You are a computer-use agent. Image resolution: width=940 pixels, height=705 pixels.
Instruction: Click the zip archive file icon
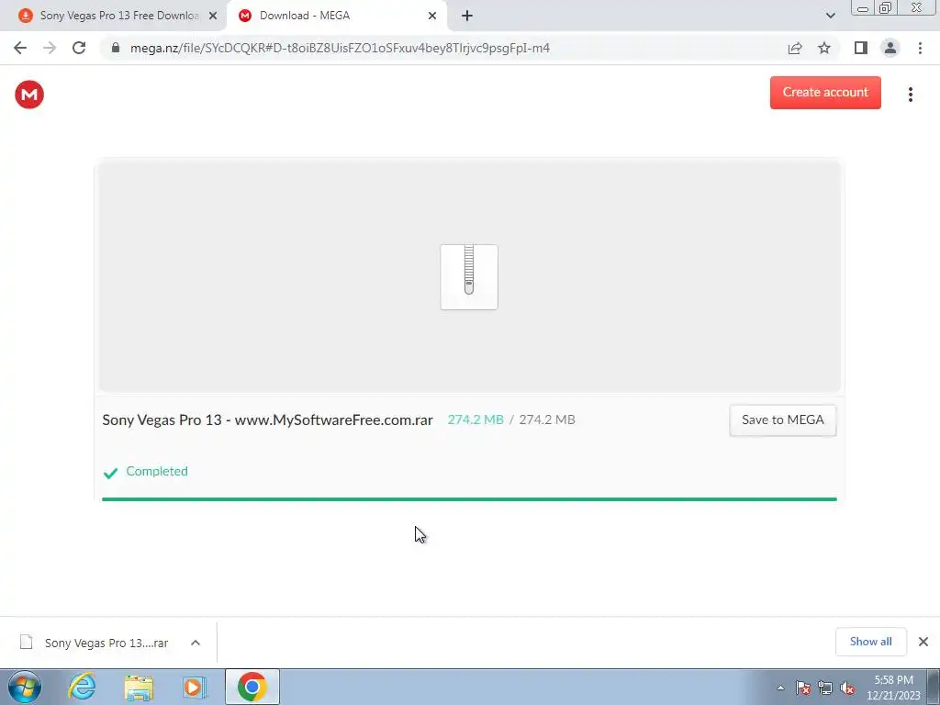pyautogui.click(x=469, y=277)
